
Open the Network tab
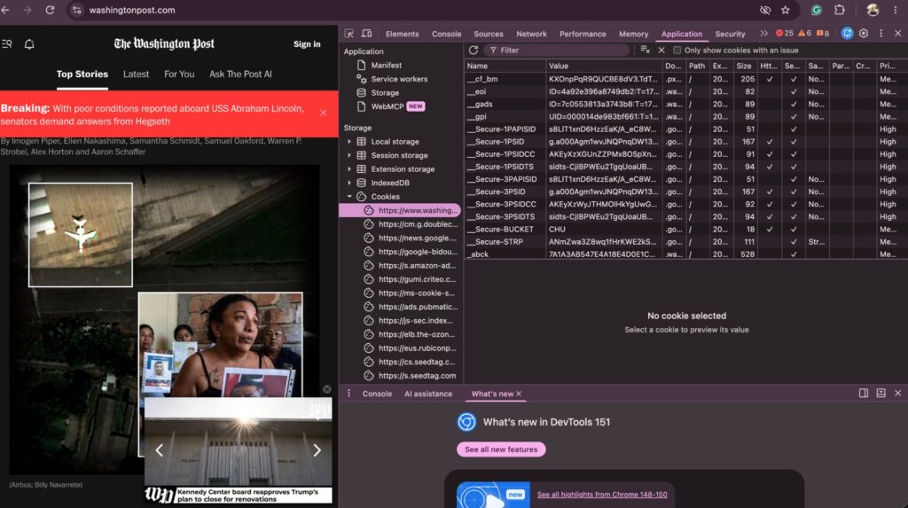coord(531,35)
